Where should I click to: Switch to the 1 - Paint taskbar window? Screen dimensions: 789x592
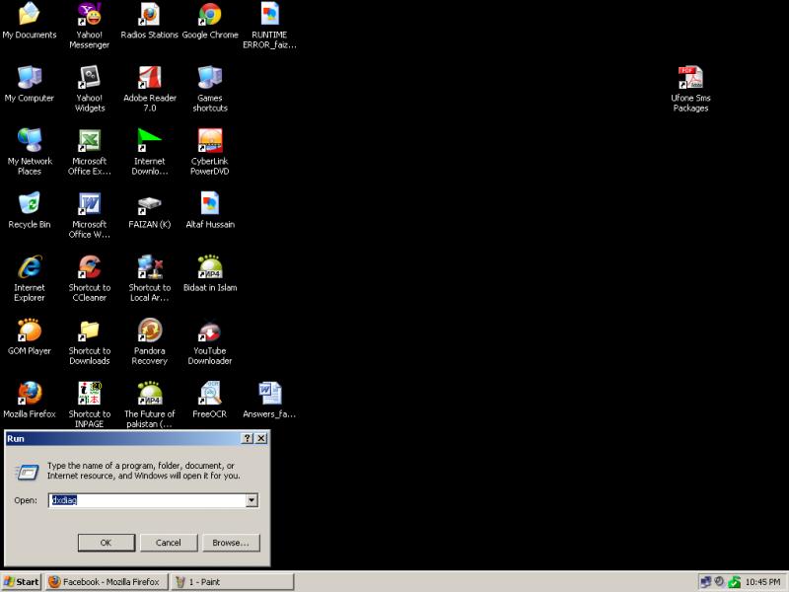(x=233, y=582)
